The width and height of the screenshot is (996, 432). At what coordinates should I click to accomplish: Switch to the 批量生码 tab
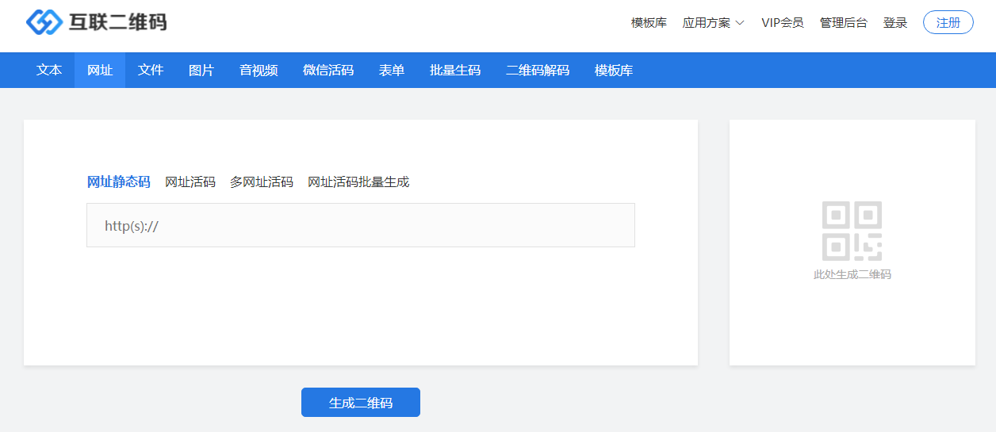click(455, 71)
